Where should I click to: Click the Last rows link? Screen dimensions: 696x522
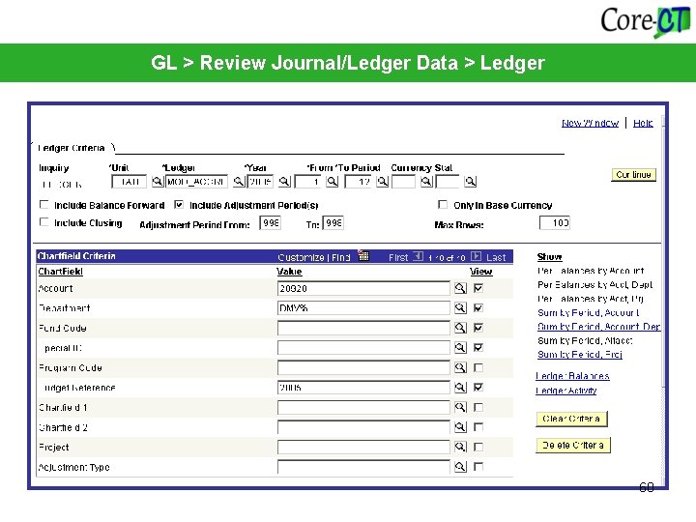point(496,257)
